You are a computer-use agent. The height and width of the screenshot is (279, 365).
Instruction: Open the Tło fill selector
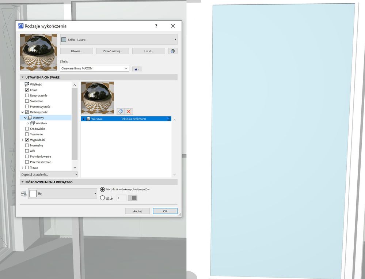point(62,193)
